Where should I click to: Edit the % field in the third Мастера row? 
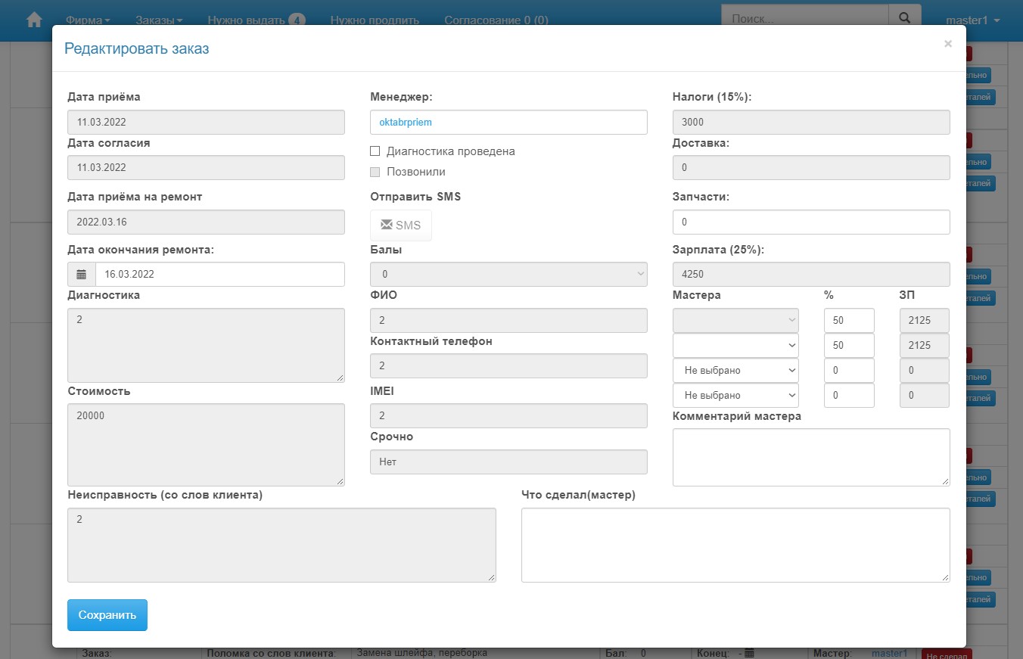(x=849, y=371)
